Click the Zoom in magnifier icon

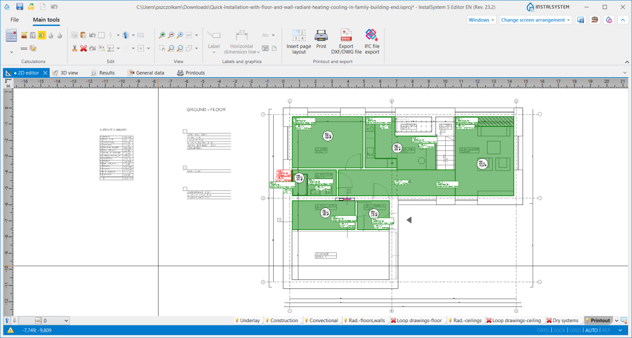pos(162,35)
